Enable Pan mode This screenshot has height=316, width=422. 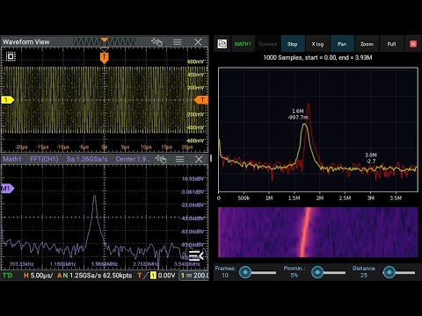pos(342,44)
